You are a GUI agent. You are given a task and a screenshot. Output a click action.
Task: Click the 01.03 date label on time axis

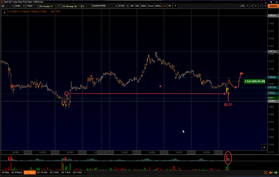54,152
